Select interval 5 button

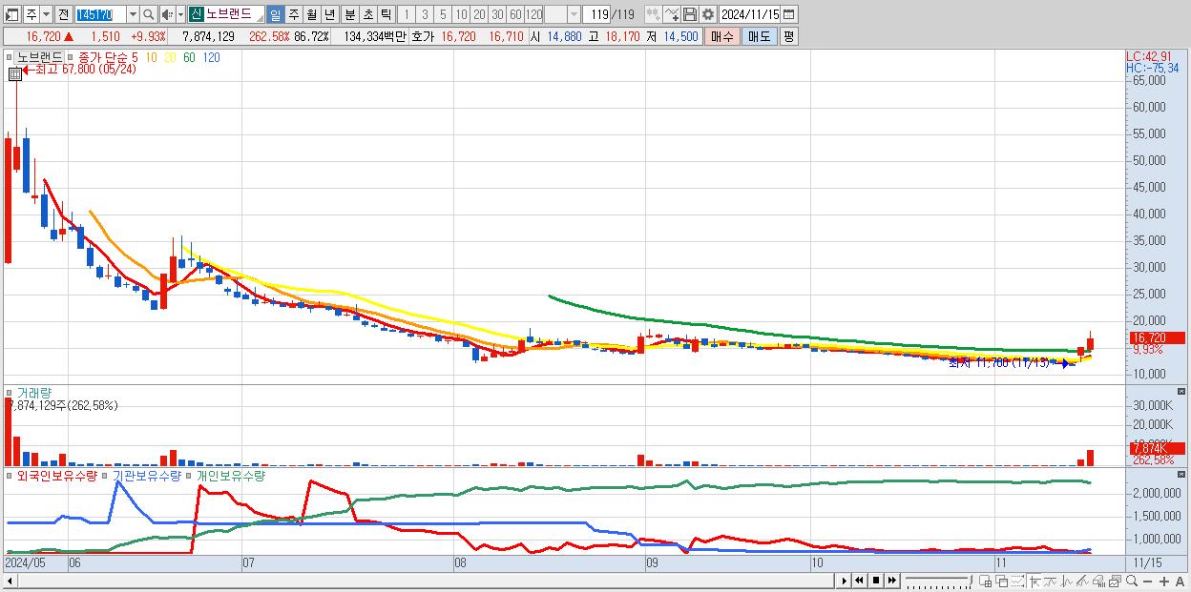pos(443,14)
